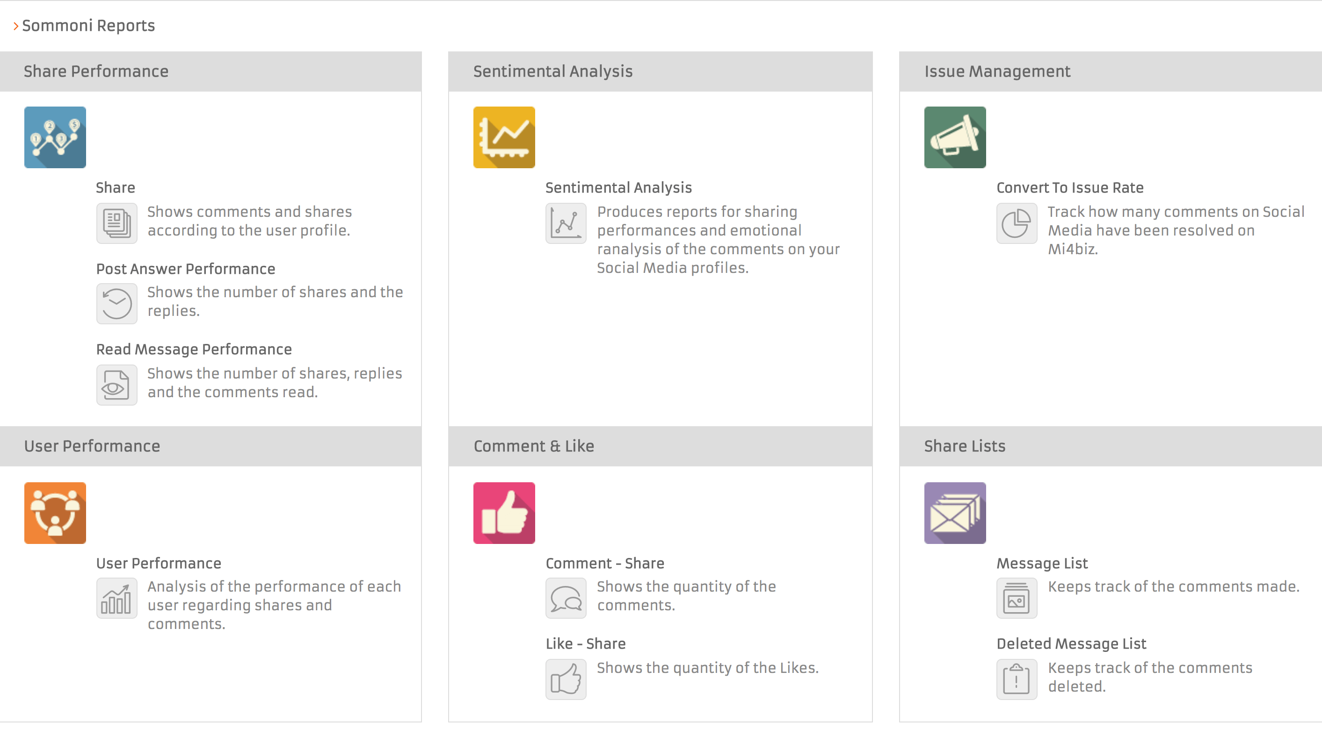Click the newspaper icon under Share
Screen dimensions: 1322x729
pos(116,223)
